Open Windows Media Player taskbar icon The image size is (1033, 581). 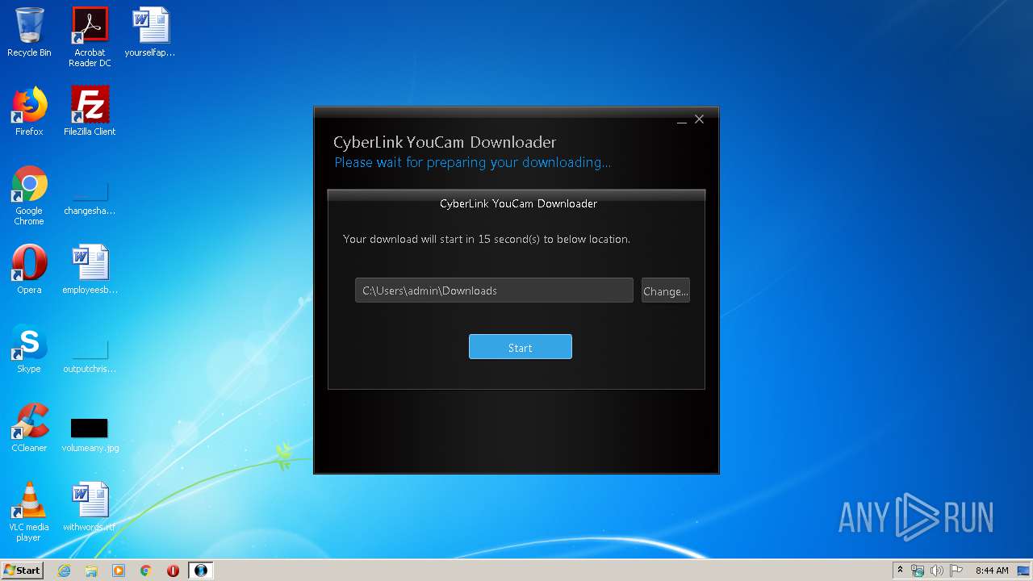tap(119, 571)
